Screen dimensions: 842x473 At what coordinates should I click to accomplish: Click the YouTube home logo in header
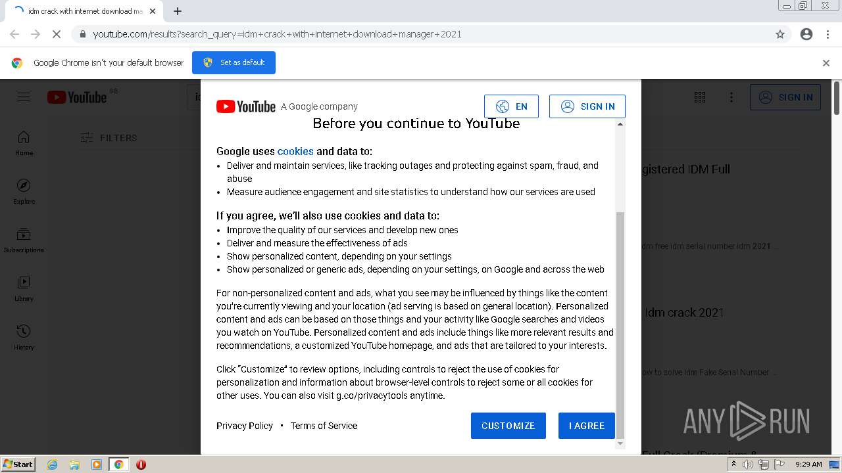(77, 97)
